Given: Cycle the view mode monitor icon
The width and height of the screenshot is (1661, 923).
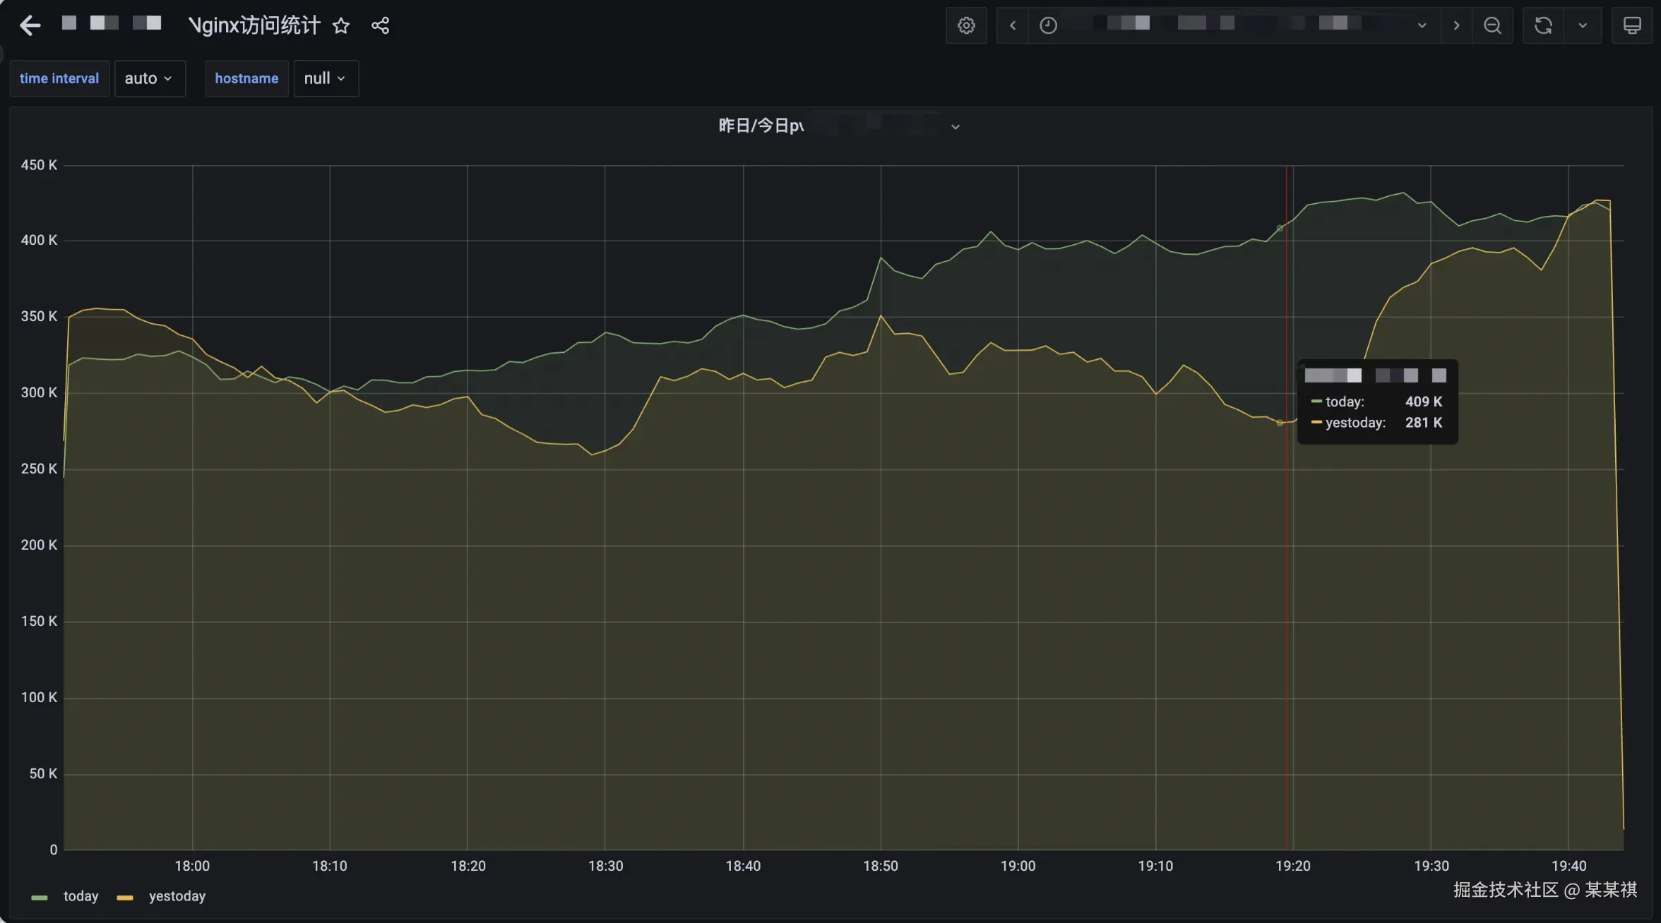Looking at the screenshot, I should [x=1632, y=25].
